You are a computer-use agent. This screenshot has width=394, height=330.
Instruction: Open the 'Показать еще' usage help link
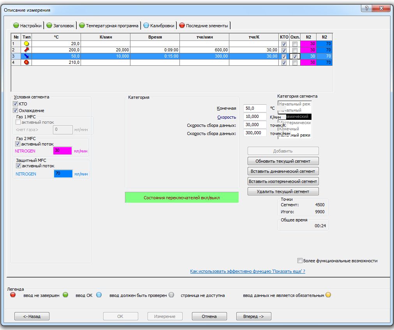[247, 271]
